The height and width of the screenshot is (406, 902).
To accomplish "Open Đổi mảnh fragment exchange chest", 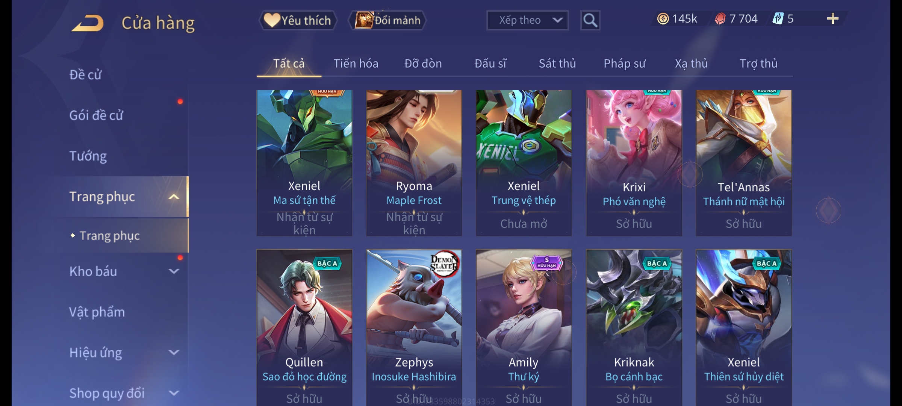I will point(388,20).
